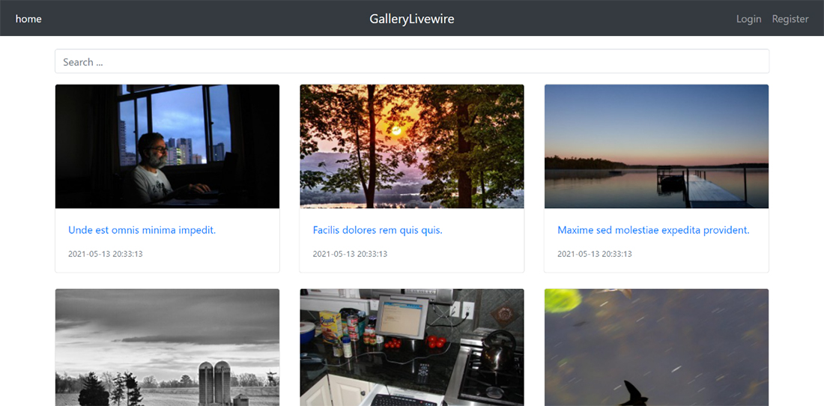Viewport: 824px width, 406px height.
Task: Click the setting sun between the trees
Action: tap(397, 130)
